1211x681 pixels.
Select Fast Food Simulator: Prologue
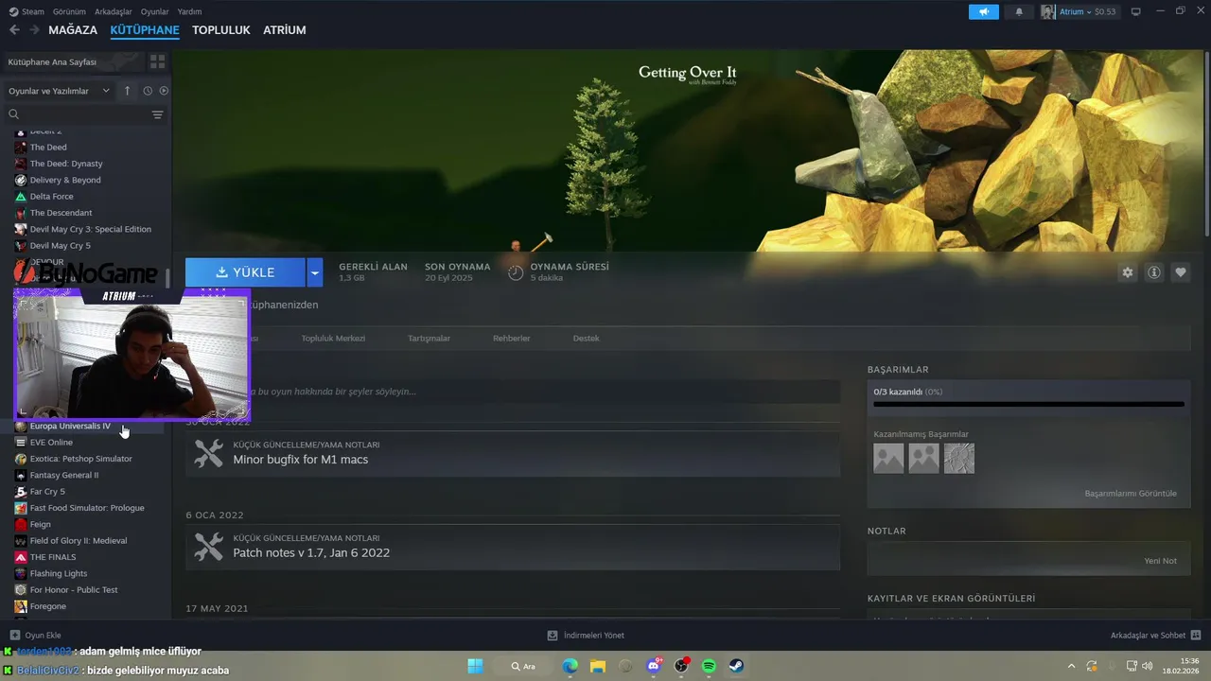point(87,508)
